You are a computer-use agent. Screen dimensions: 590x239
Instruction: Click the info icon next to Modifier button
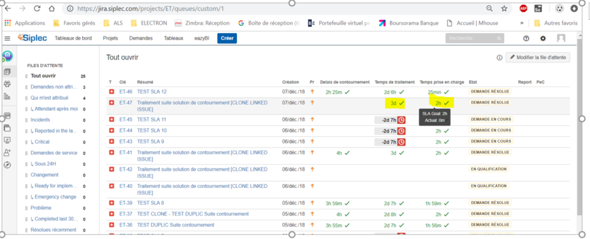[x=499, y=58]
